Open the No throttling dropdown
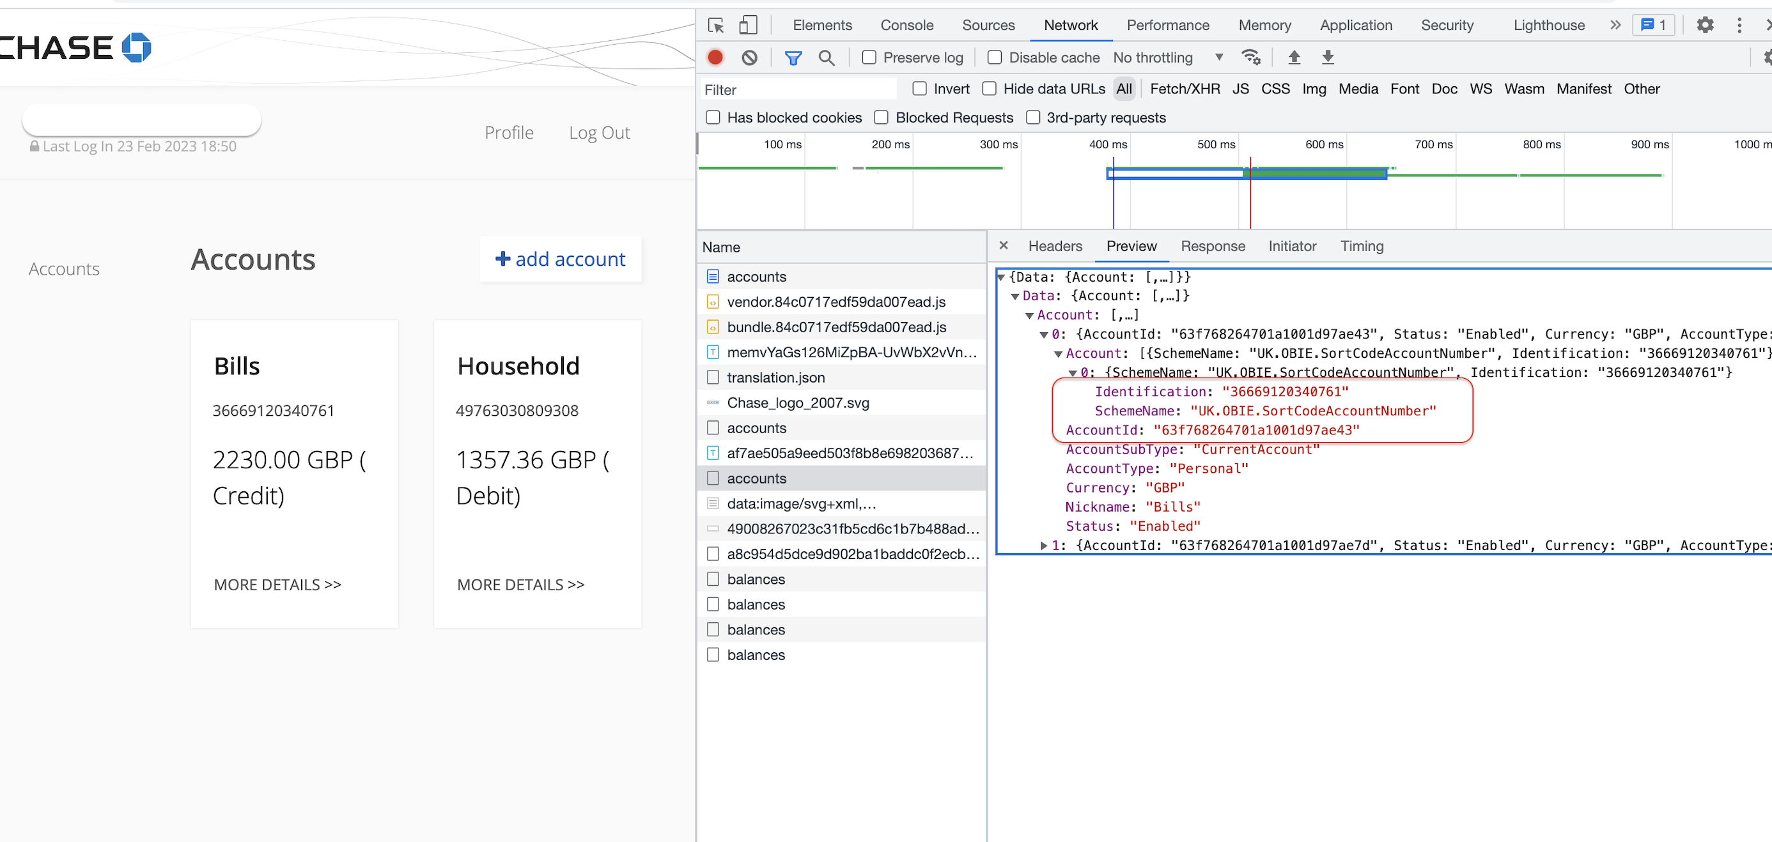1772x842 pixels. tap(1167, 57)
